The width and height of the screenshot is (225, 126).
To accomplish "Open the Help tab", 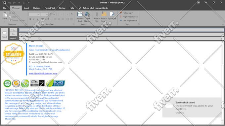I will 72,8.
